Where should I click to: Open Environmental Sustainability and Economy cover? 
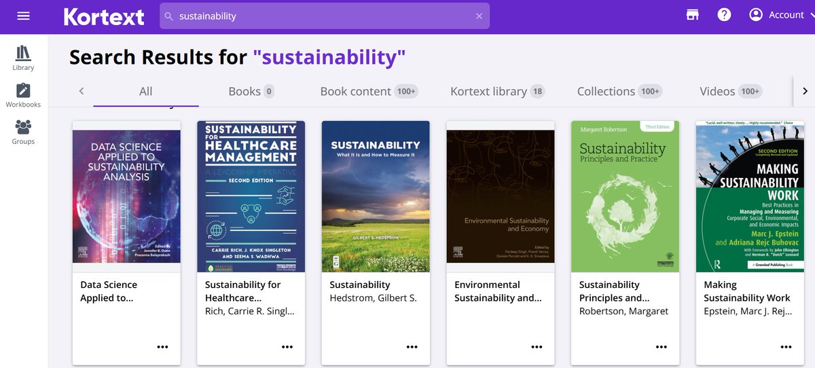click(x=501, y=197)
